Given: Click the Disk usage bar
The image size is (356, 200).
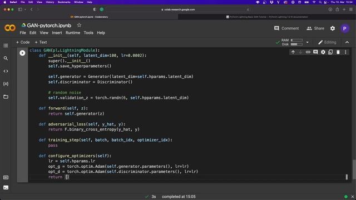Looking at the screenshot, I should tap(296, 44).
